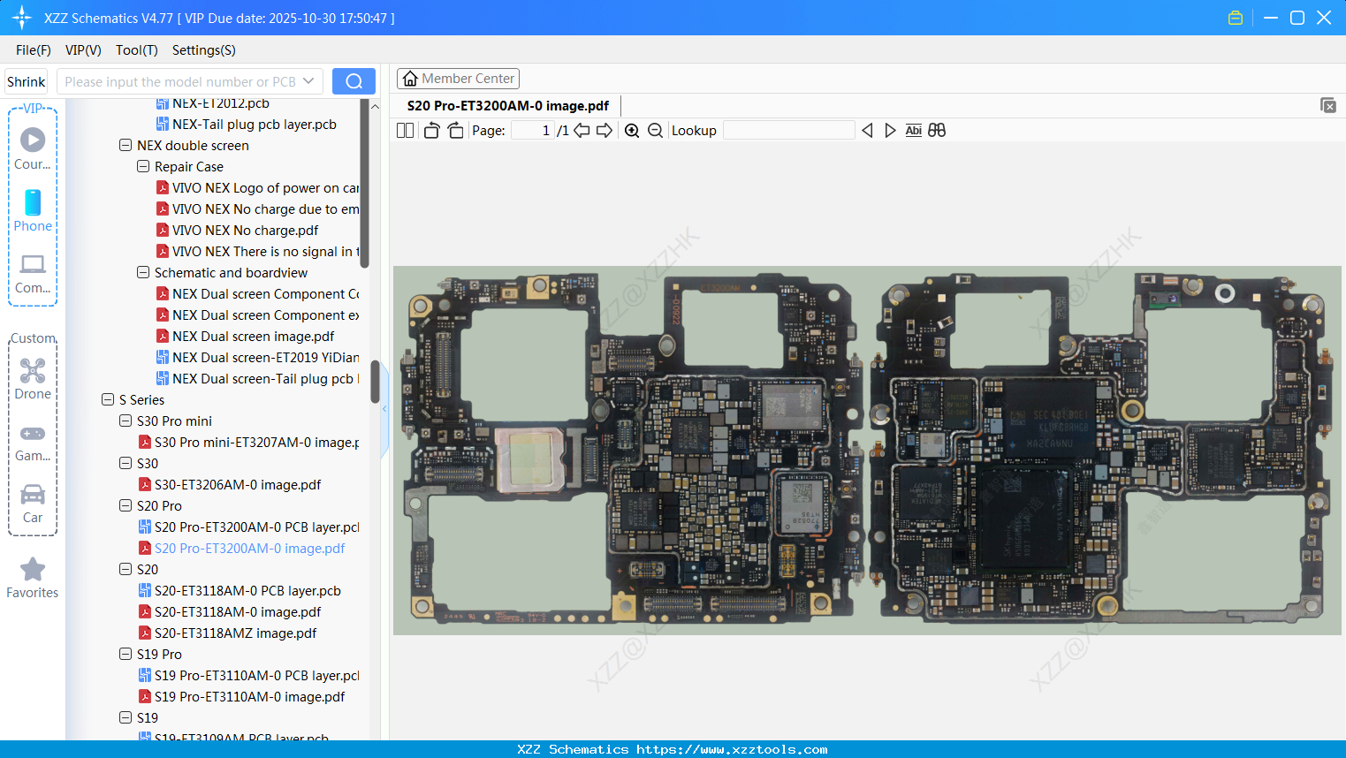Open the model number dropdown

308,81
